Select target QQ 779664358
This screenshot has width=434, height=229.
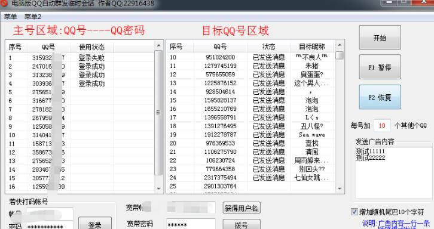pos(221,169)
